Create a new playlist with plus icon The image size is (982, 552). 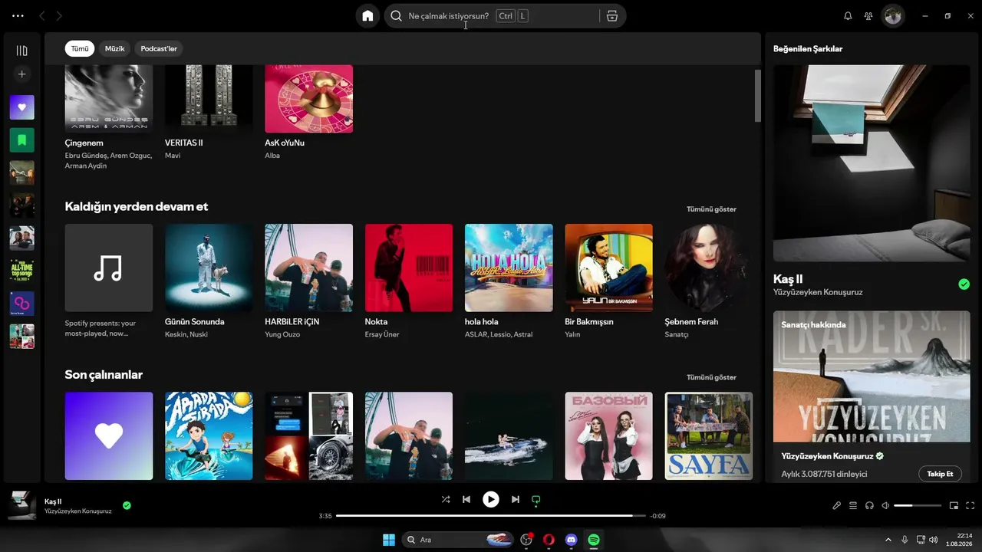[21, 74]
